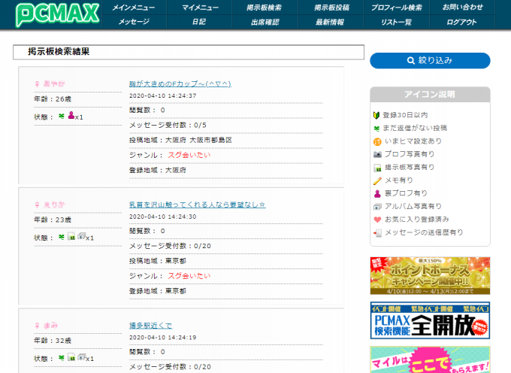Click the pencil icon for メモ有り
The width and height of the screenshot is (511, 373).
377,180
